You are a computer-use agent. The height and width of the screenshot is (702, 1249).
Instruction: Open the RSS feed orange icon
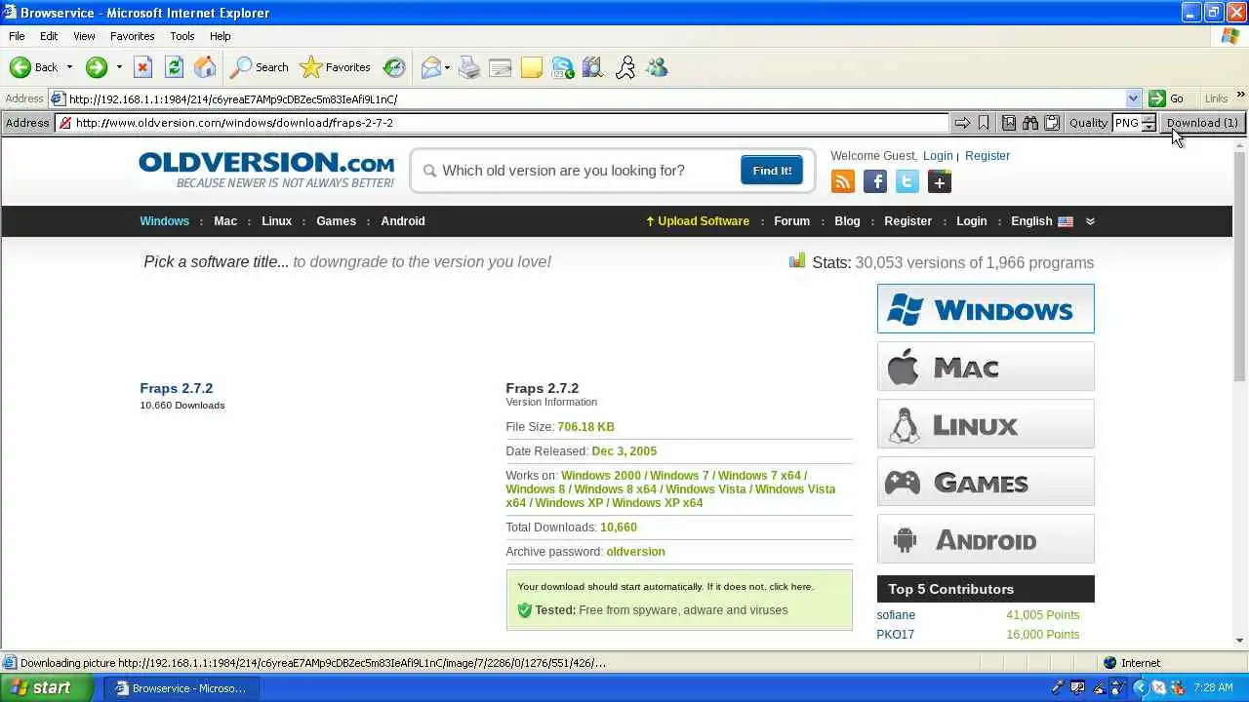[843, 181]
